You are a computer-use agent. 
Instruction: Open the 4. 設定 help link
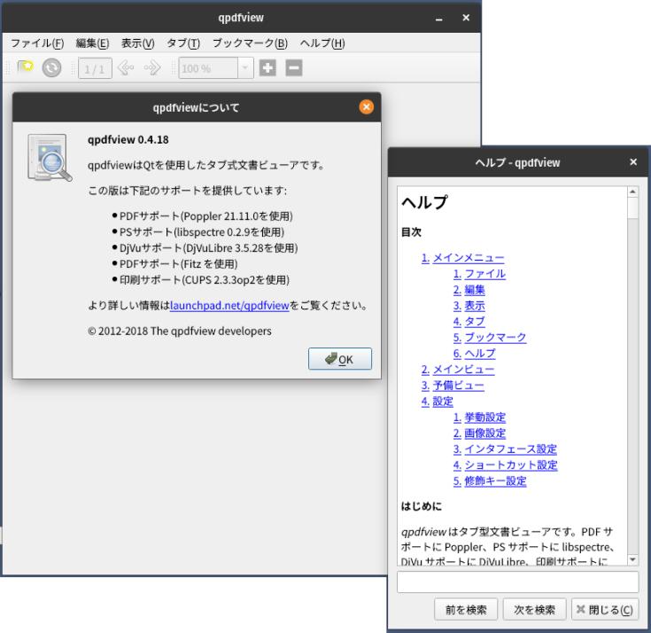pyautogui.click(x=437, y=402)
